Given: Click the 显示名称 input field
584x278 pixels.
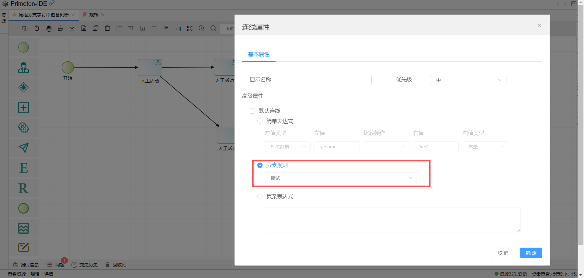Looking at the screenshot, I should 327,80.
